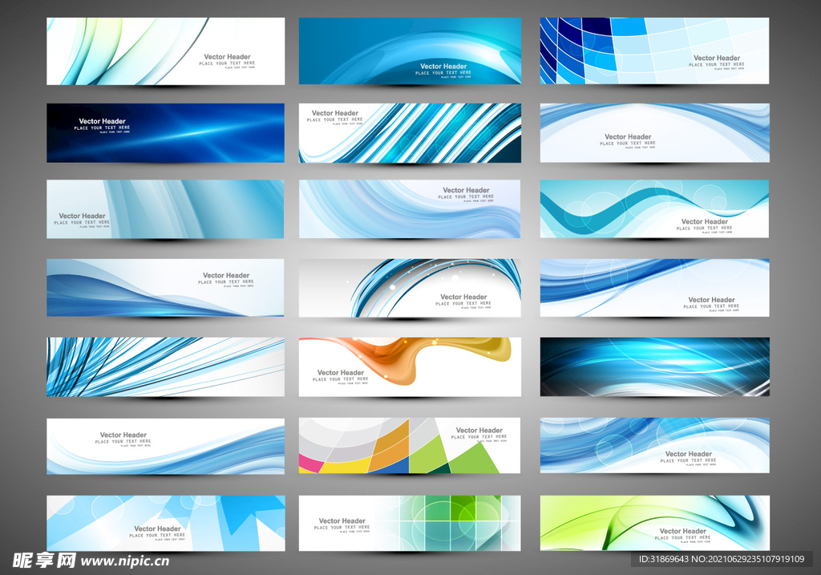The image size is (821, 575).
Task: Select the orange and gold wave banner
Action: click(x=410, y=366)
